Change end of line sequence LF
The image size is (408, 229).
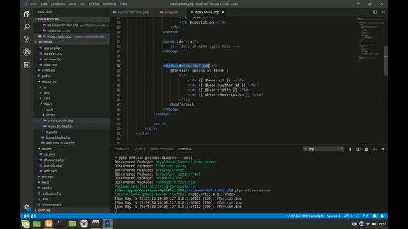357,216
